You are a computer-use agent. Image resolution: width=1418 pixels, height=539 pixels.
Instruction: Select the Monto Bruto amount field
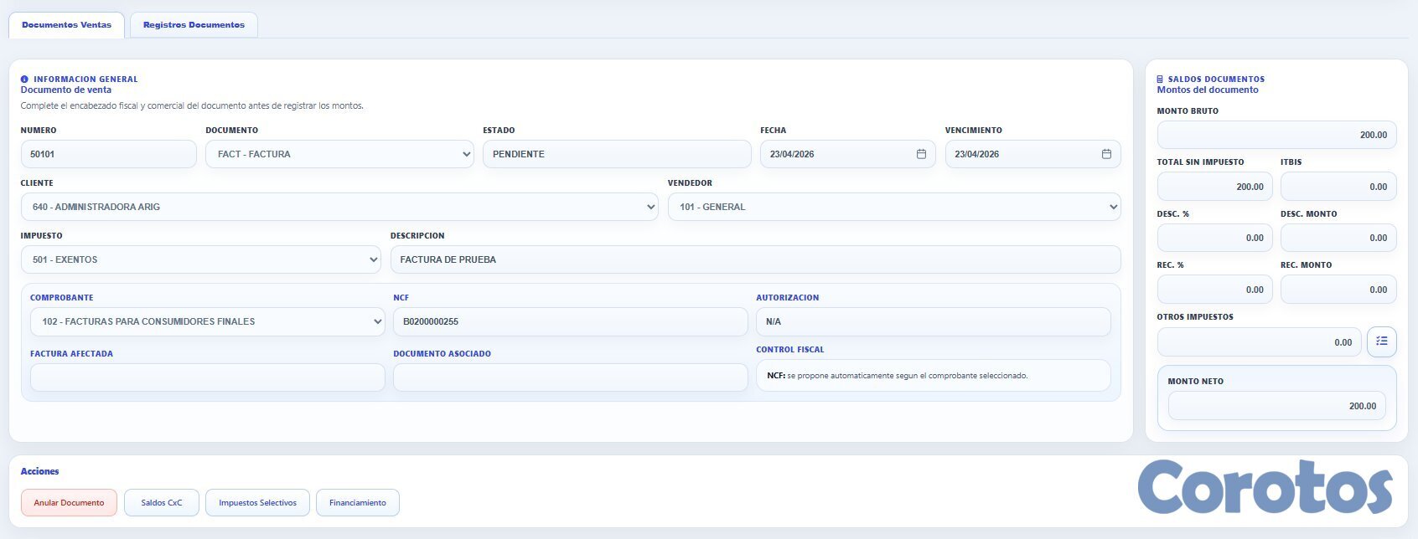coord(1276,135)
